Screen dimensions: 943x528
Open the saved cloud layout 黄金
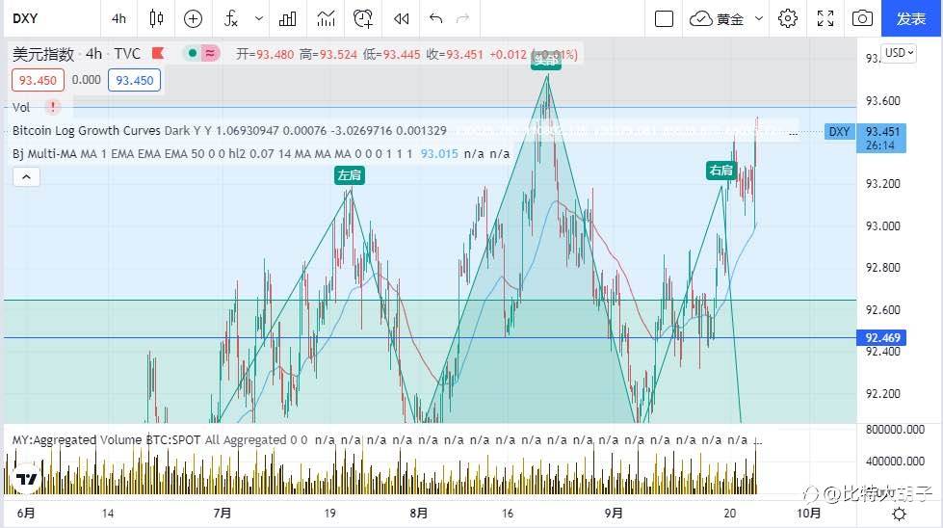pos(717,18)
